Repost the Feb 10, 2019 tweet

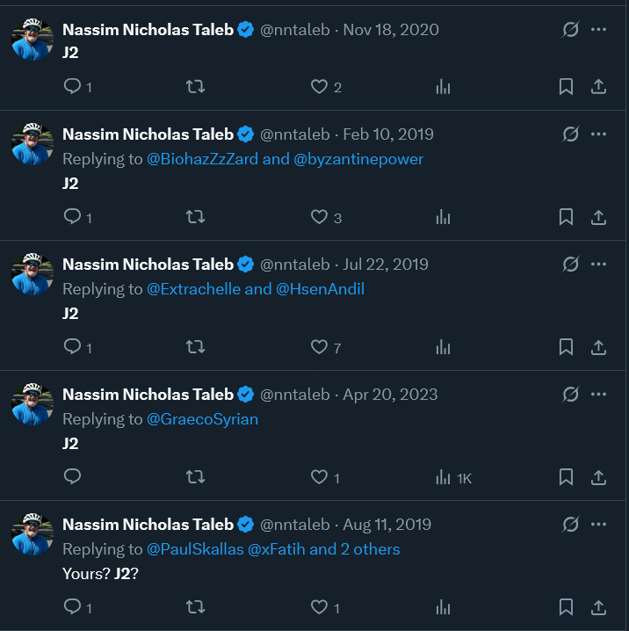pos(196,216)
